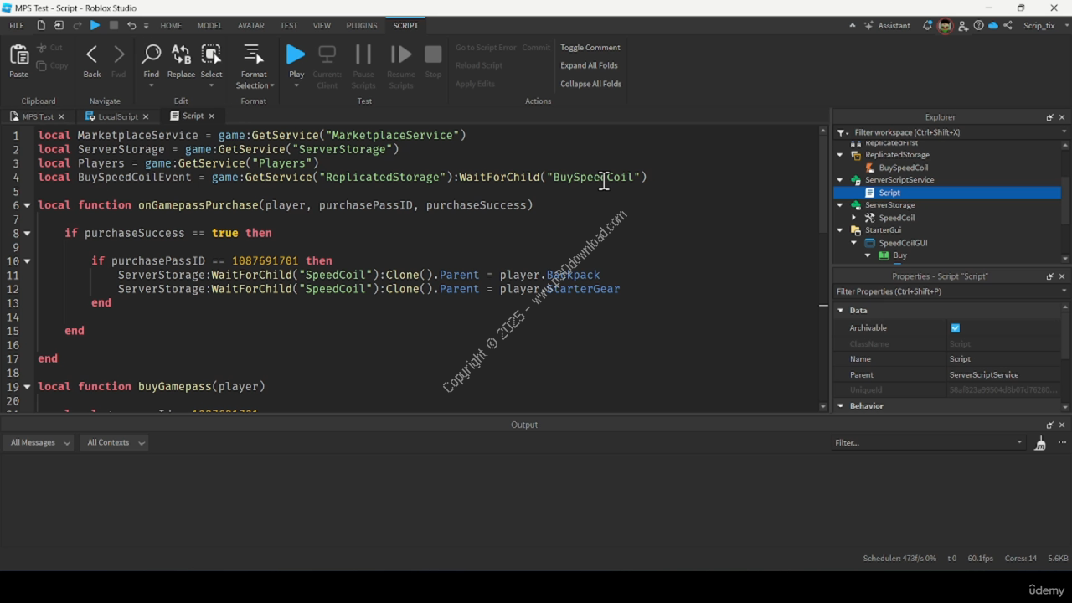Click the Filter Properties field

(x=951, y=291)
